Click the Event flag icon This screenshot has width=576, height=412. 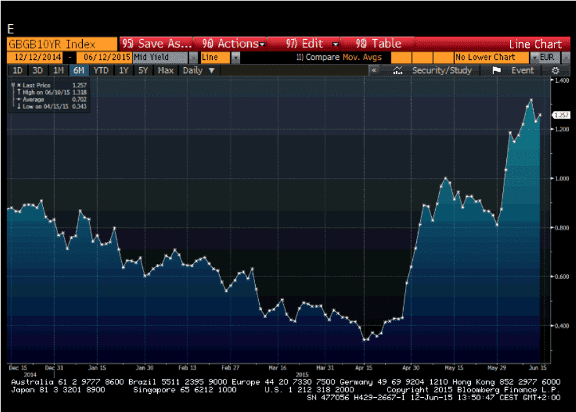click(496, 70)
